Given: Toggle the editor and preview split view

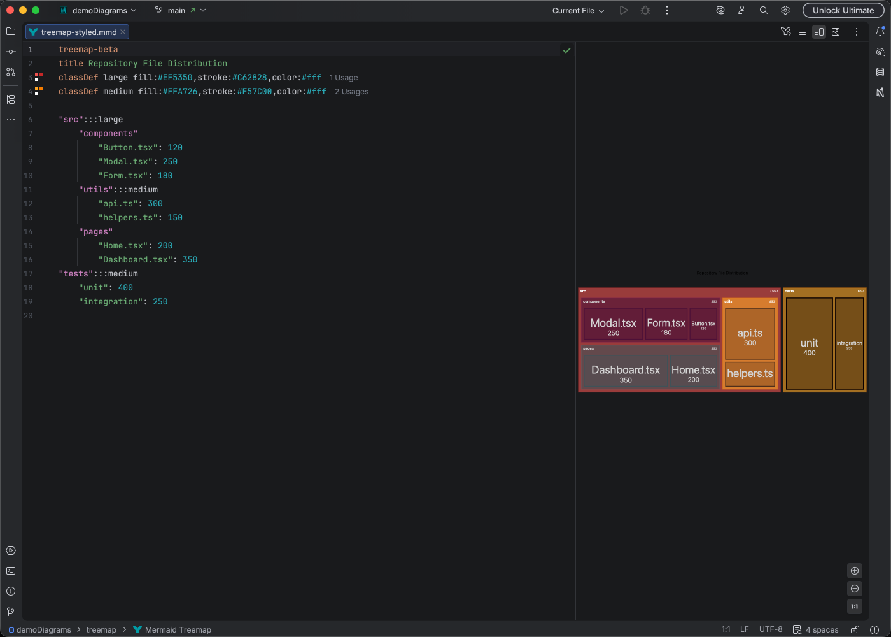Looking at the screenshot, I should [819, 31].
